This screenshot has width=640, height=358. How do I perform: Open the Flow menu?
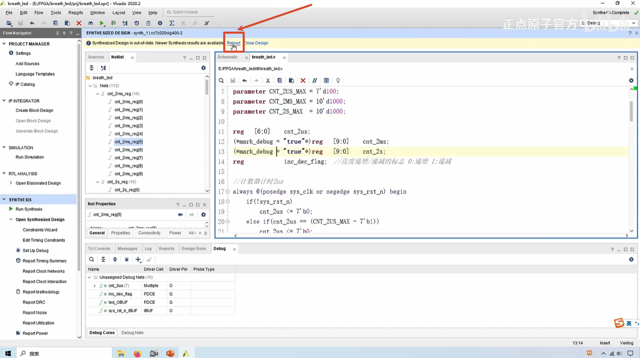[39, 13]
